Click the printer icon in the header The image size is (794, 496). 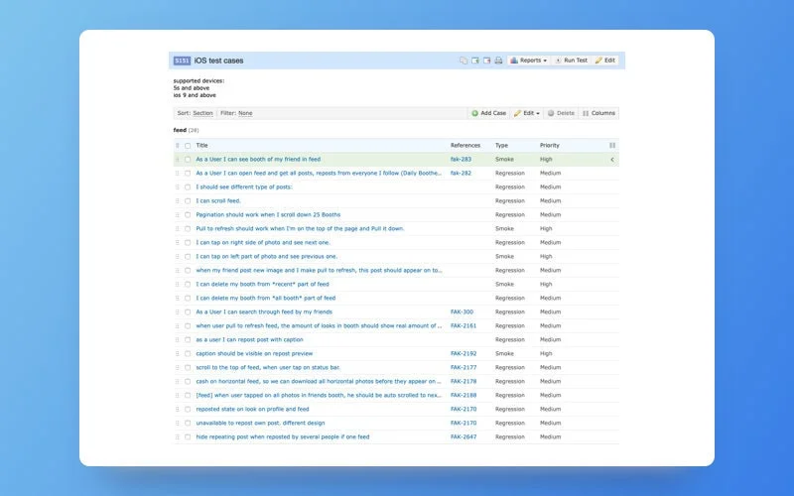pos(498,61)
